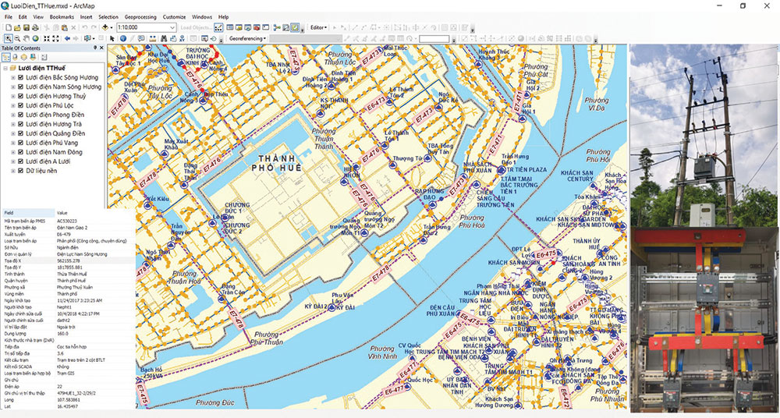Viewport: 780px width, 418px height.
Task: Close the Table Of Contents panel
Action: click(101, 48)
